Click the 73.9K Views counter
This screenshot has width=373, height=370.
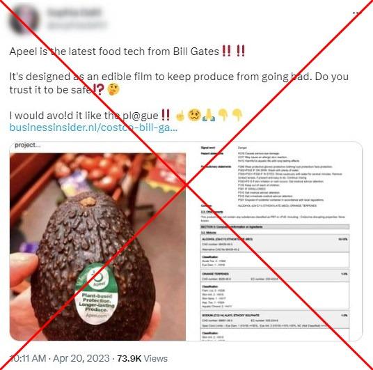click(142, 358)
